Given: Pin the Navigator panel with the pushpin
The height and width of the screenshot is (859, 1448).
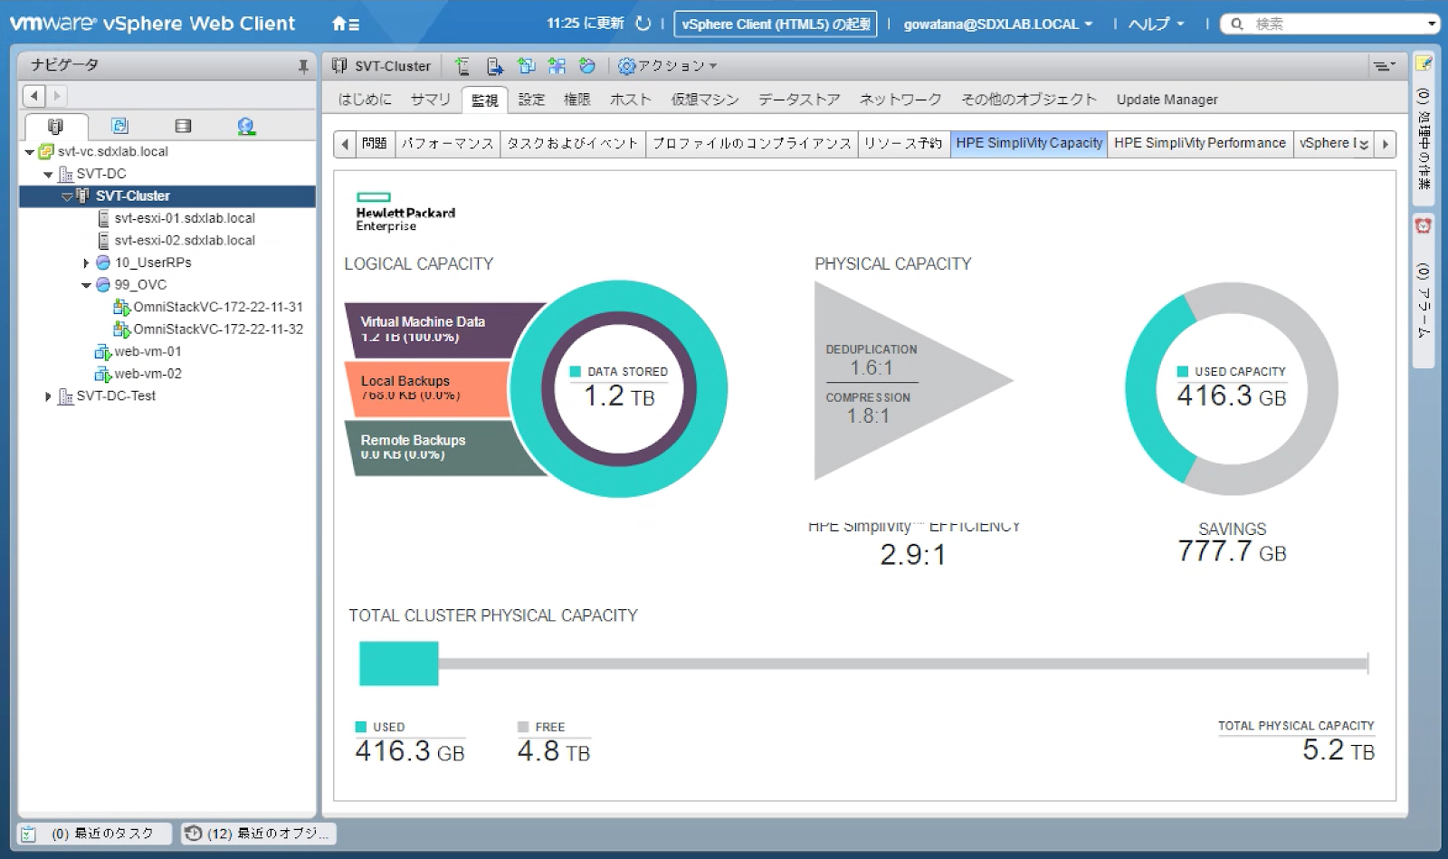Looking at the screenshot, I should point(303,66).
